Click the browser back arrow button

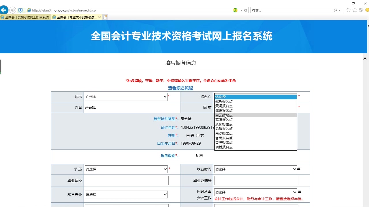[3, 10]
